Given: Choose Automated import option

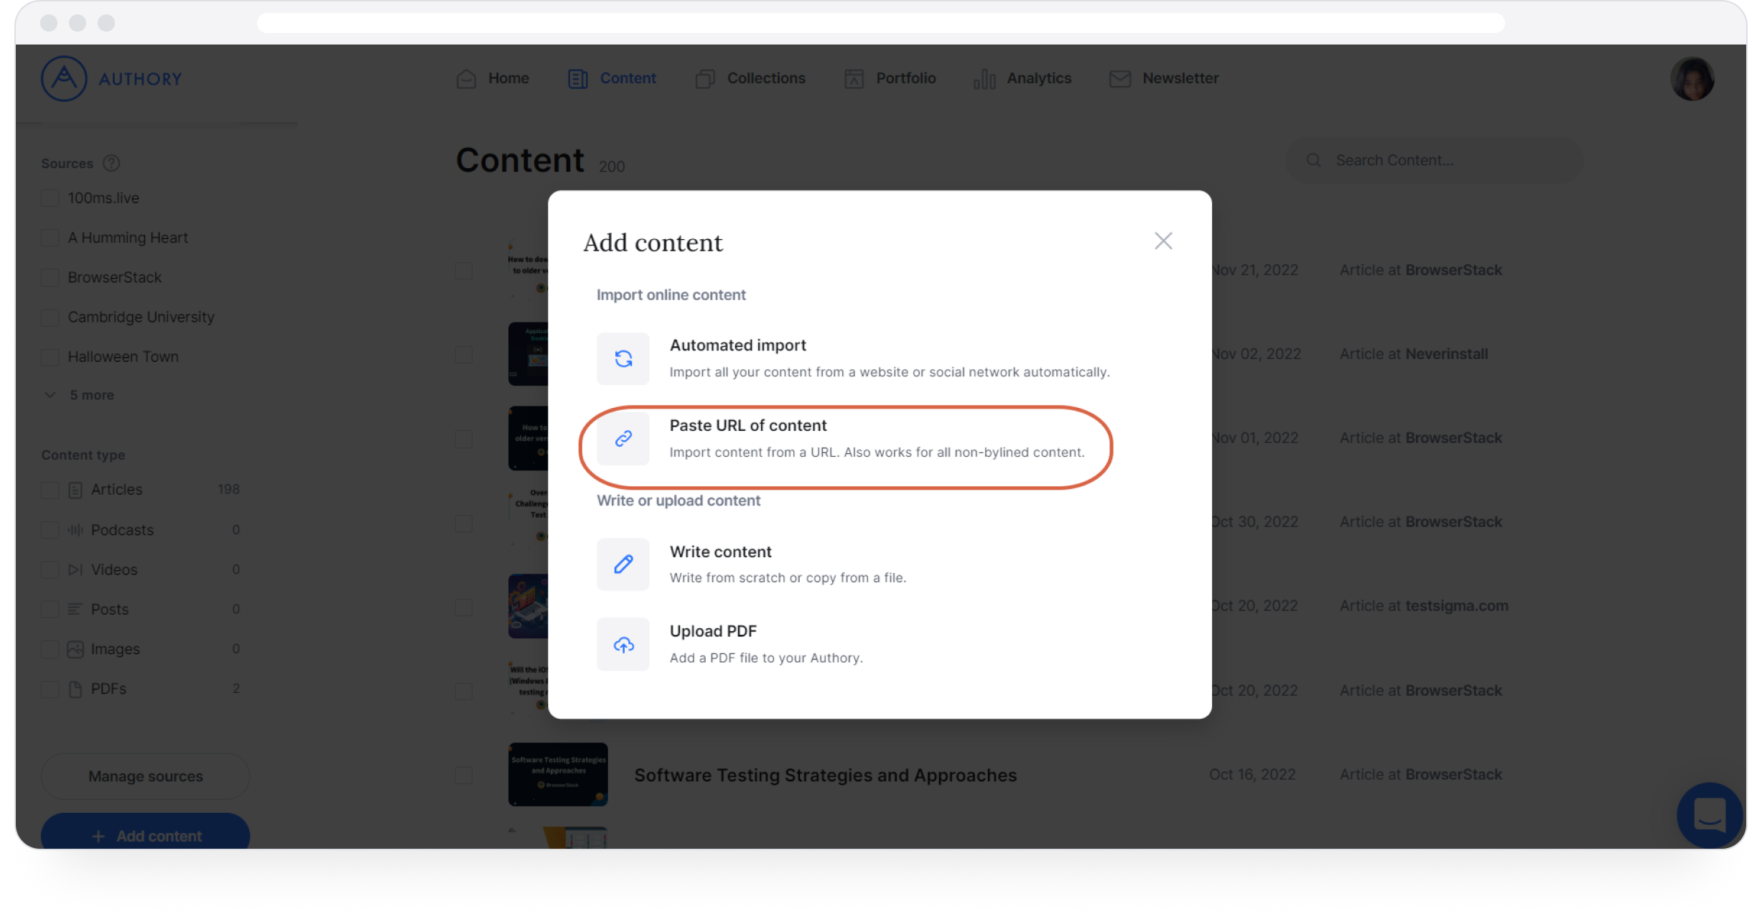Looking at the screenshot, I should (x=854, y=358).
